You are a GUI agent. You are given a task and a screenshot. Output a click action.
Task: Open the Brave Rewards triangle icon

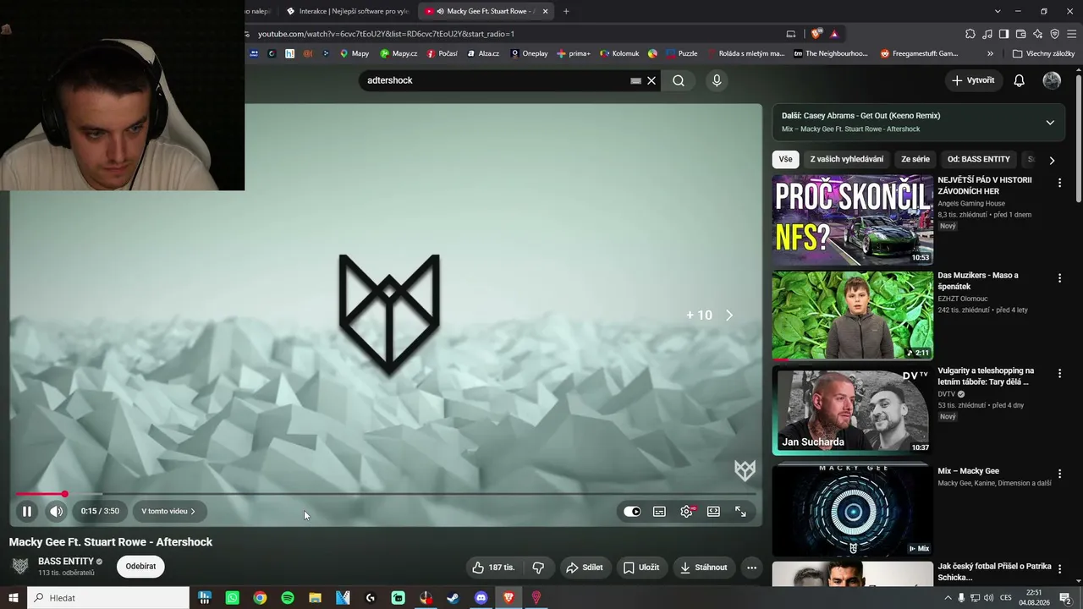coord(834,34)
